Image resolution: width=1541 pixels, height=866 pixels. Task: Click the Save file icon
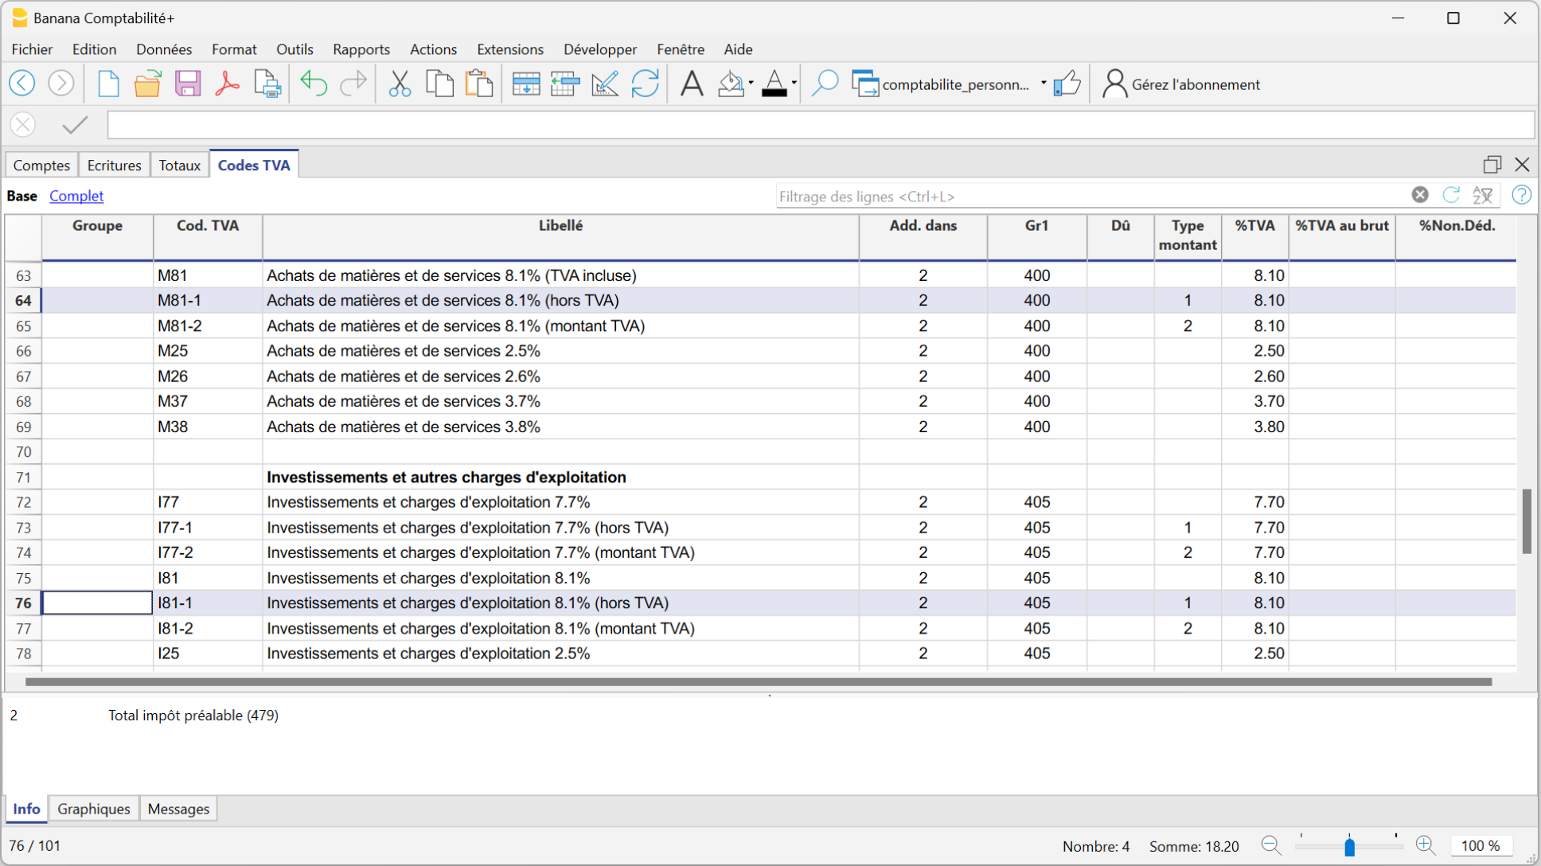[x=188, y=84]
